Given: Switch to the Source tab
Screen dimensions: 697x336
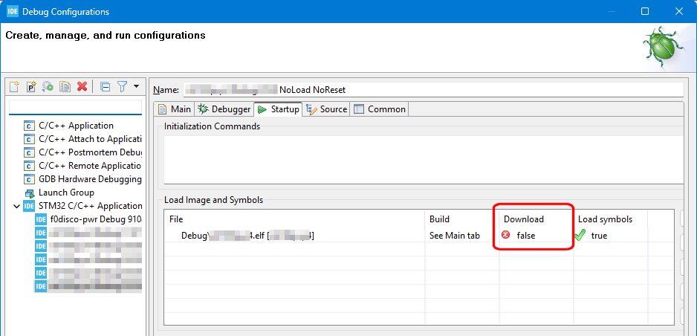Looking at the screenshot, I should click(x=327, y=109).
